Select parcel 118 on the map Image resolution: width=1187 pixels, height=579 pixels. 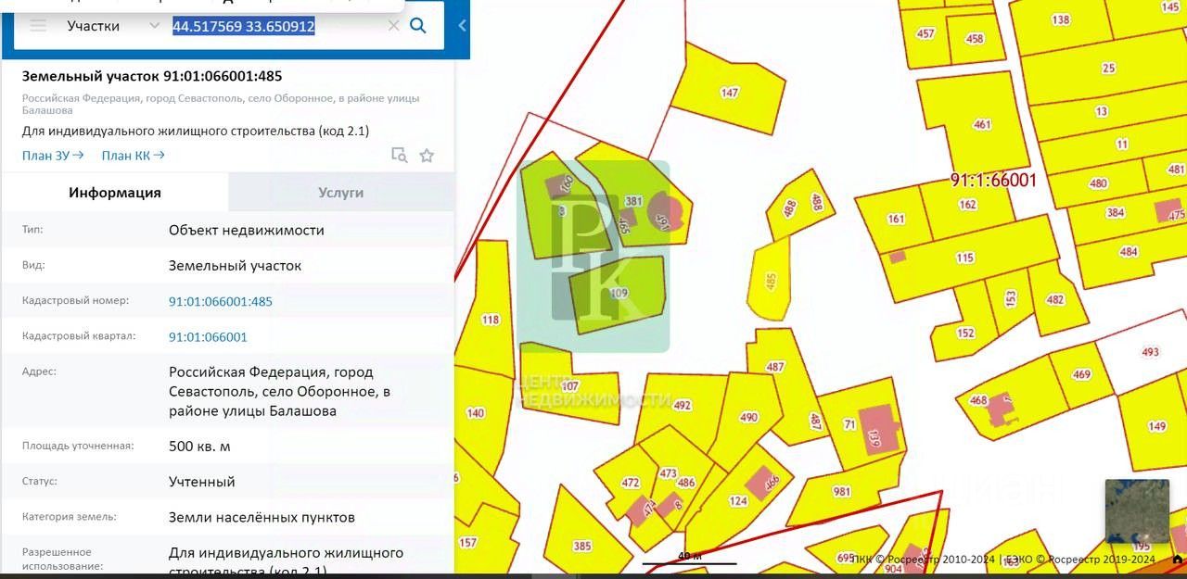pyautogui.click(x=491, y=320)
